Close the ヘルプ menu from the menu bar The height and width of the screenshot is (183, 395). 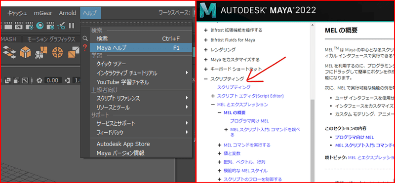(90, 13)
